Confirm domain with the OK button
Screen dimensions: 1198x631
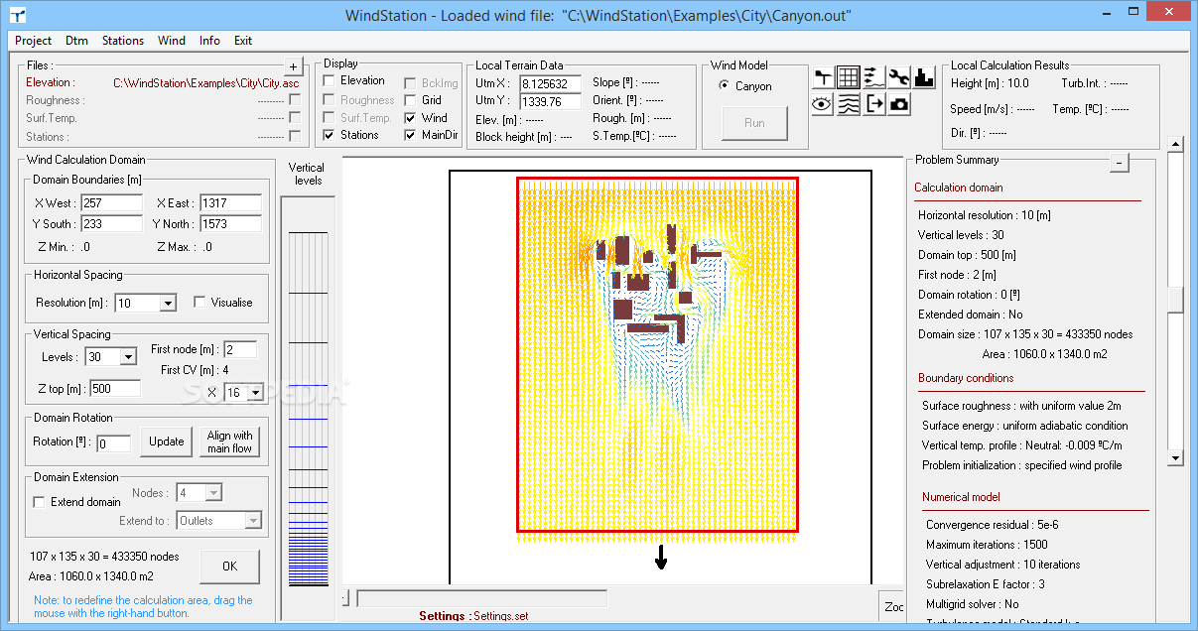click(229, 567)
